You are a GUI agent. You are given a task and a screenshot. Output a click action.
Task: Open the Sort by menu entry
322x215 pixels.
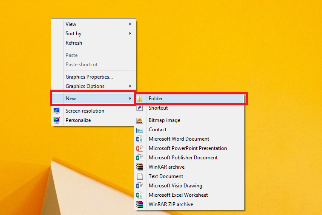tap(93, 34)
